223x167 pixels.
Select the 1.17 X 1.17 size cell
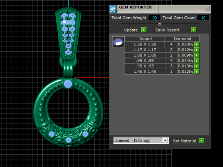pyautogui.click(x=145, y=50)
